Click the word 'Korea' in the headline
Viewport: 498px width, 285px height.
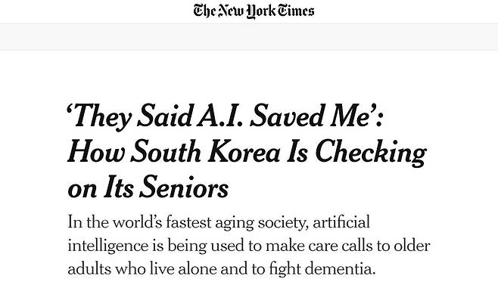pyautogui.click(x=244, y=151)
